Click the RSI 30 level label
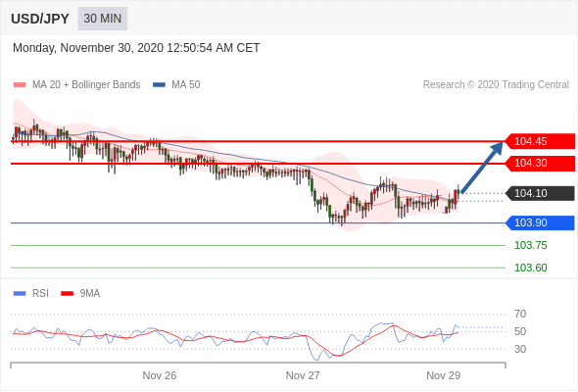Image resolution: width=578 pixels, height=392 pixels. click(520, 349)
